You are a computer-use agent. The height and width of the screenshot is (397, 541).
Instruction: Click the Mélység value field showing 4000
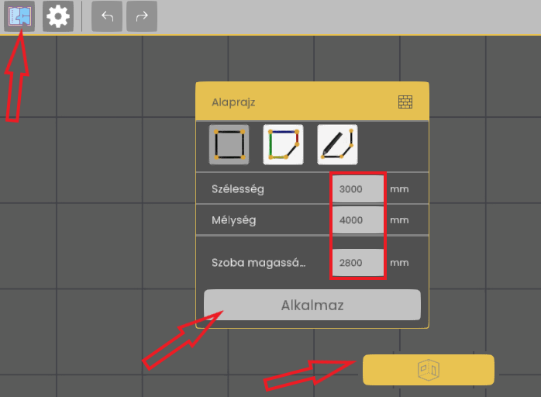(358, 220)
